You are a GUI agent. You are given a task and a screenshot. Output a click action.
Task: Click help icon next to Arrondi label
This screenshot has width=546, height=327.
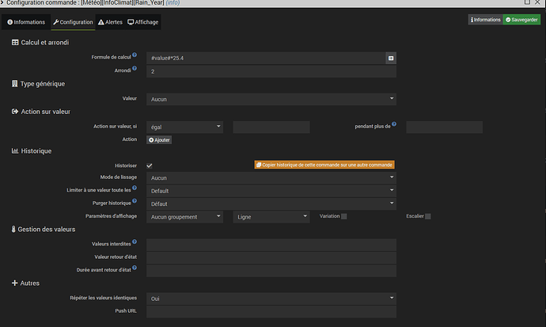coord(135,70)
